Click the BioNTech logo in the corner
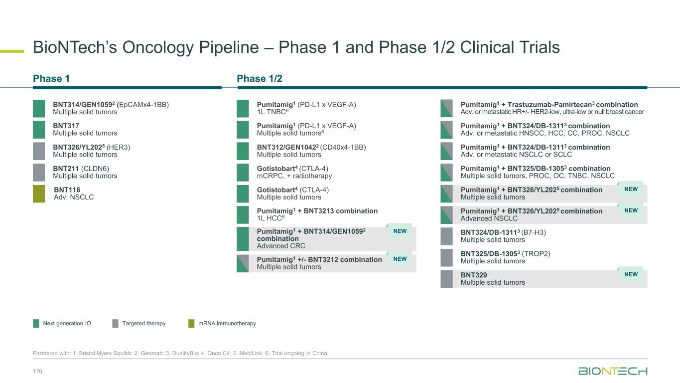Viewport: 680px width, 383px height. [613, 371]
